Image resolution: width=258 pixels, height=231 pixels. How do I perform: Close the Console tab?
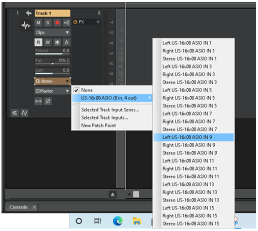[34, 207]
